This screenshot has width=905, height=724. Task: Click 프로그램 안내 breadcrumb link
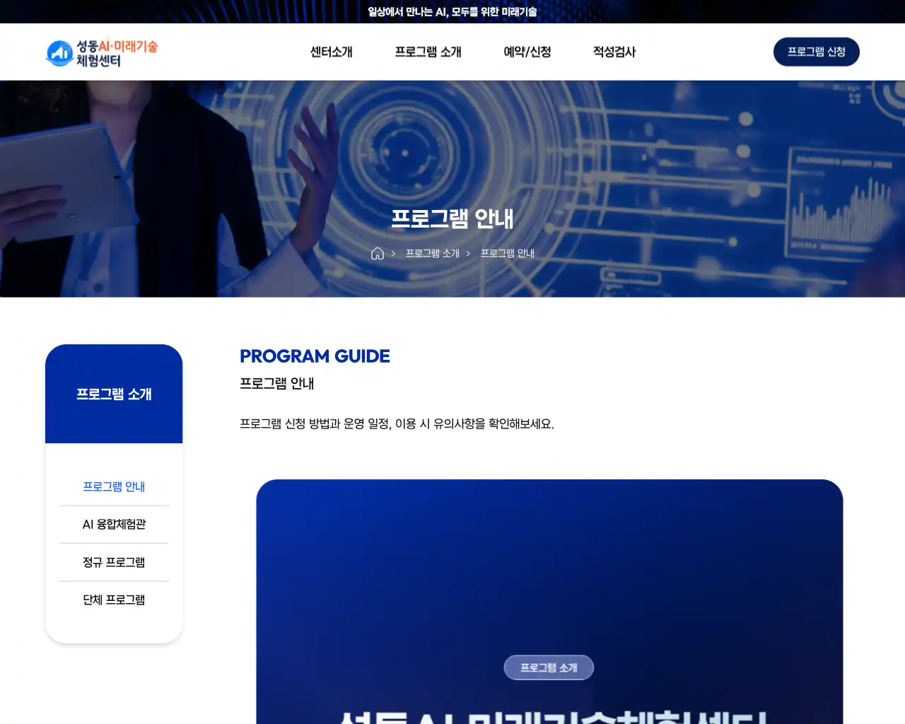tap(508, 253)
